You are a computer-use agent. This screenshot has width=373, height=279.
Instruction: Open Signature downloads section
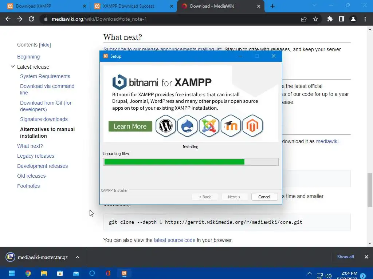click(x=44, y=119)
